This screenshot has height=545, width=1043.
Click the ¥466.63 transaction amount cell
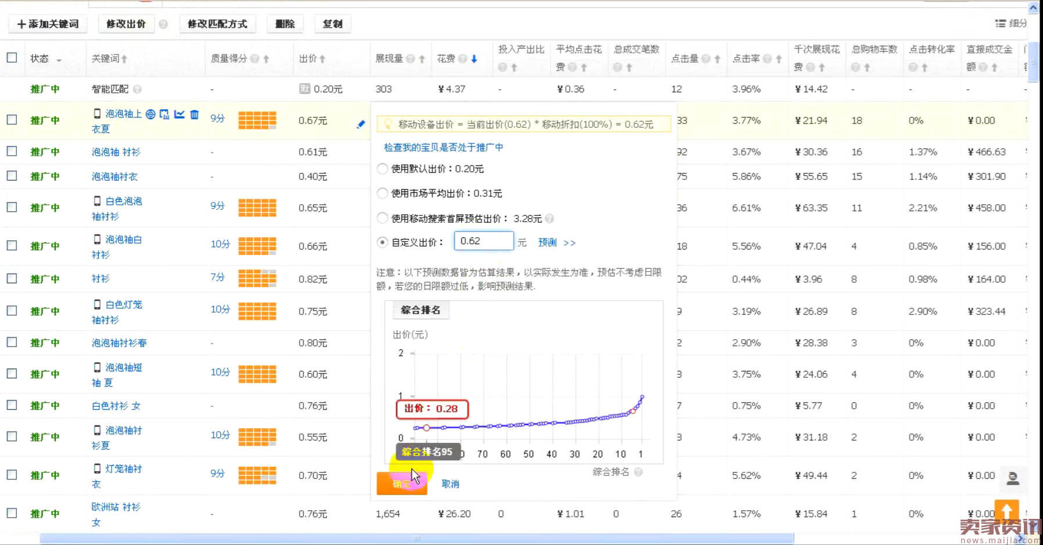click(x=987, y=152)
